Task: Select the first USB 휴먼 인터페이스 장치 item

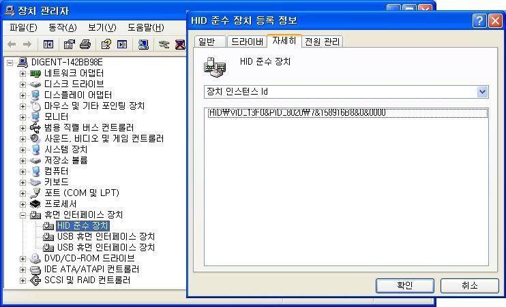Action: pyautogui.click(x=106, y=237)
